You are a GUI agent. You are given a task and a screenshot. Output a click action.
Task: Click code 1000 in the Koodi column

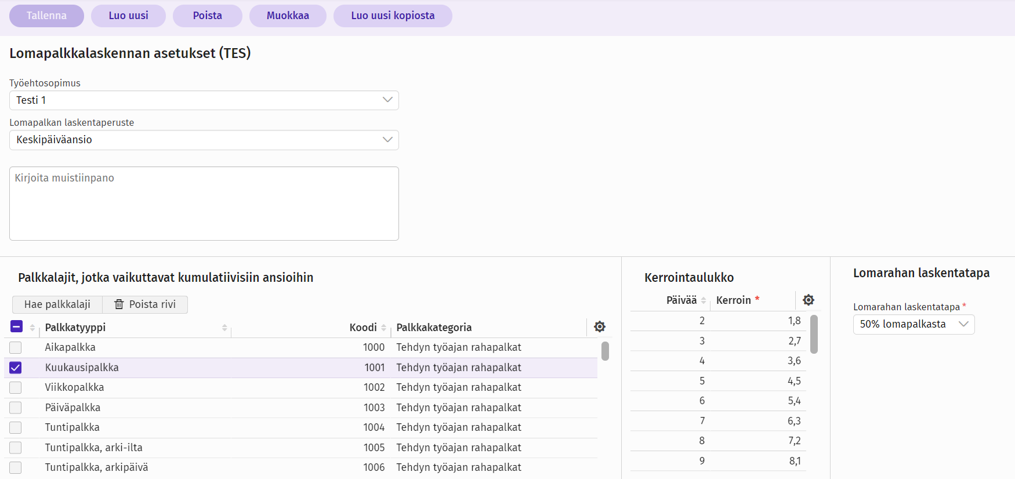pyautogui.click(x=374, y=347)
